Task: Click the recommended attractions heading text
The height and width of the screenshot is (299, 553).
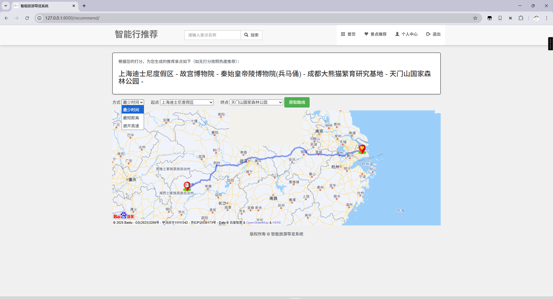Action: pyautogui.click(x=275, y=78)
